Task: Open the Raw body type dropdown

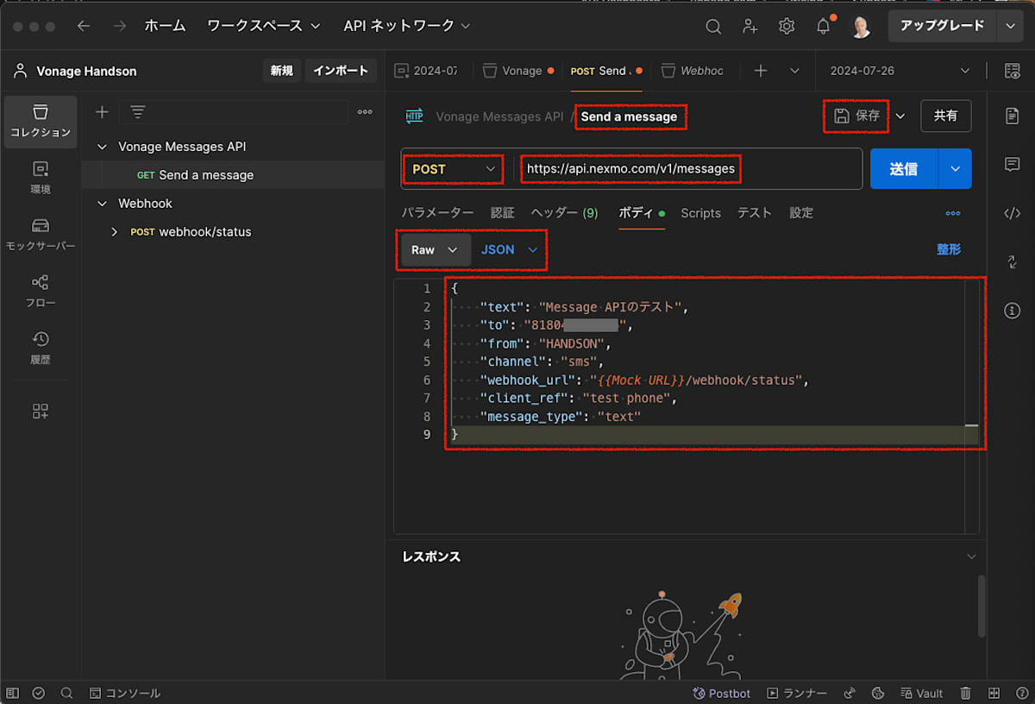Action: 435,249
